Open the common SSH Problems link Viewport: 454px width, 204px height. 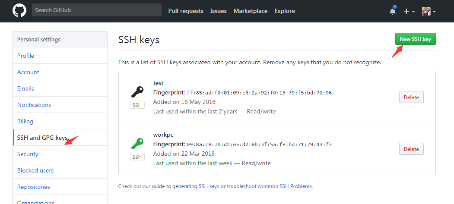coord(285,186)
